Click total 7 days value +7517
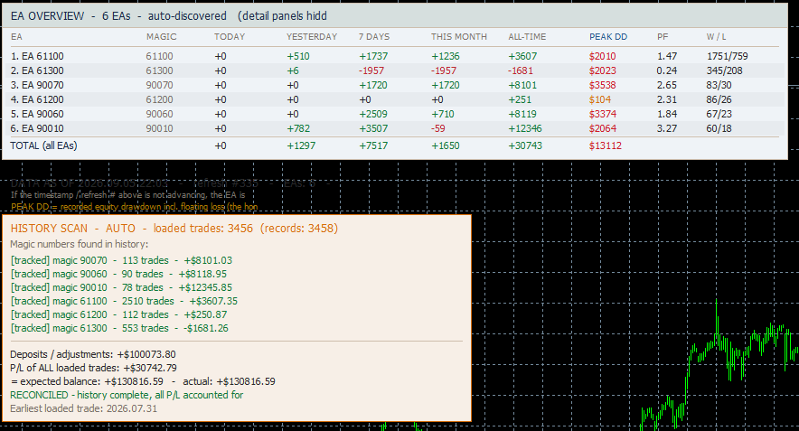 click(x=373, y=145)
